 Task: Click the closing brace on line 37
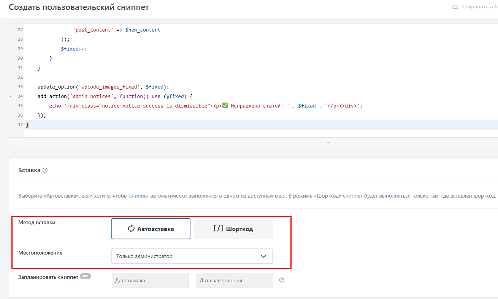(x=27, y=125)
